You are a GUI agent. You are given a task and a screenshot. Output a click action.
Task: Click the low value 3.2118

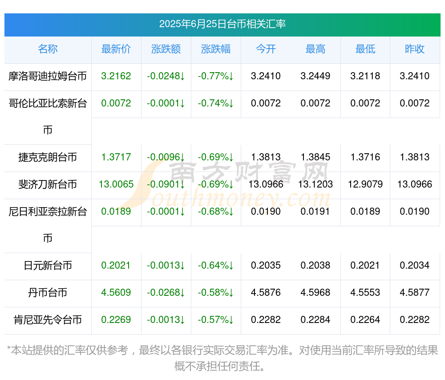365,76
